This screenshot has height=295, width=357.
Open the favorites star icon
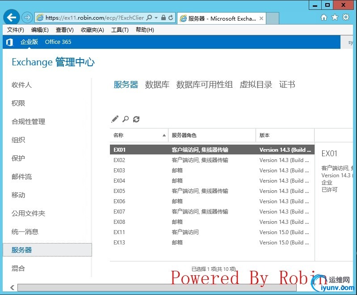(335, 17)
